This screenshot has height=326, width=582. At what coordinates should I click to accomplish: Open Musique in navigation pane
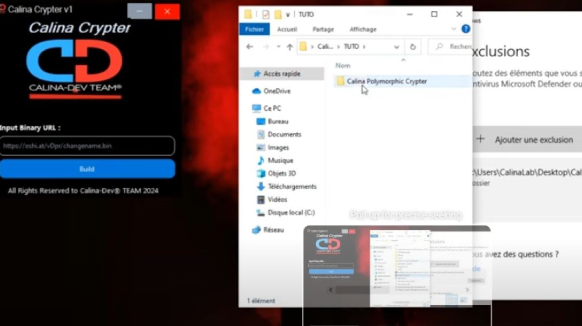point(280,160)
